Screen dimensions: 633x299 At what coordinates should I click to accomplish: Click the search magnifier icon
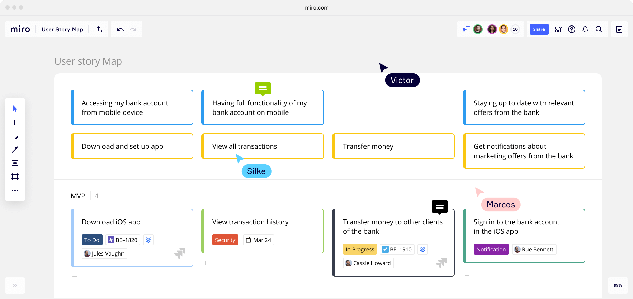(599, 29)
